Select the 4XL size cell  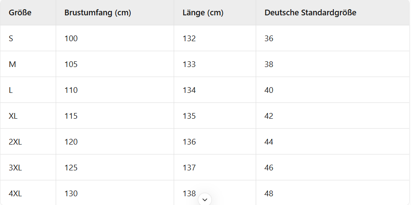pyautogui.click(x=15, y=194)
